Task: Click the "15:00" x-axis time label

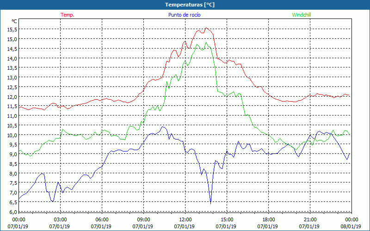Action: click(x=227, y=219)
